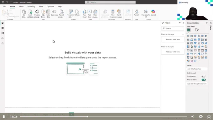The image size is (213, 120).
Task: Select the pie chart visual
Action: 202,43
